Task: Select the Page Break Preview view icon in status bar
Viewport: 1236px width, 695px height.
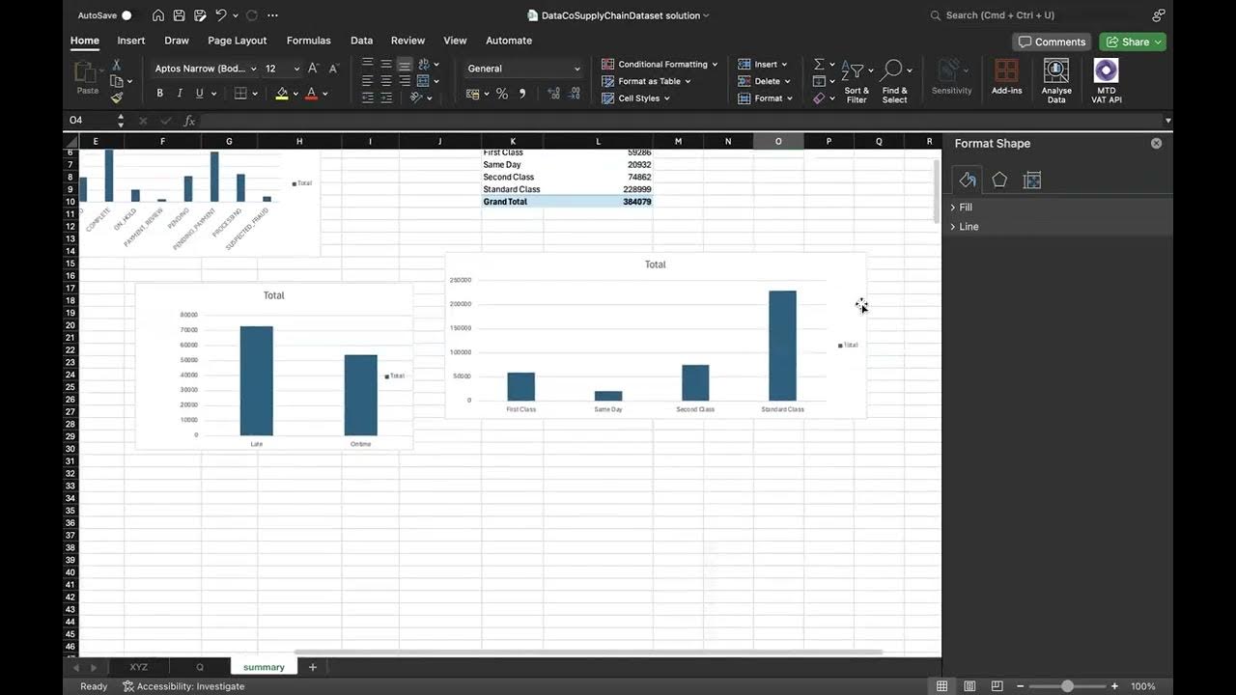Action: 997,686
